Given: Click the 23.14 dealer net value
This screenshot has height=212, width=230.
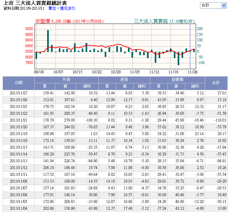Looking at the screenshot, I should coord(199,134).
